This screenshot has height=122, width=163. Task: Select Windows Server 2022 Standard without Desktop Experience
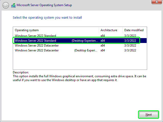[x=80, y=36]
